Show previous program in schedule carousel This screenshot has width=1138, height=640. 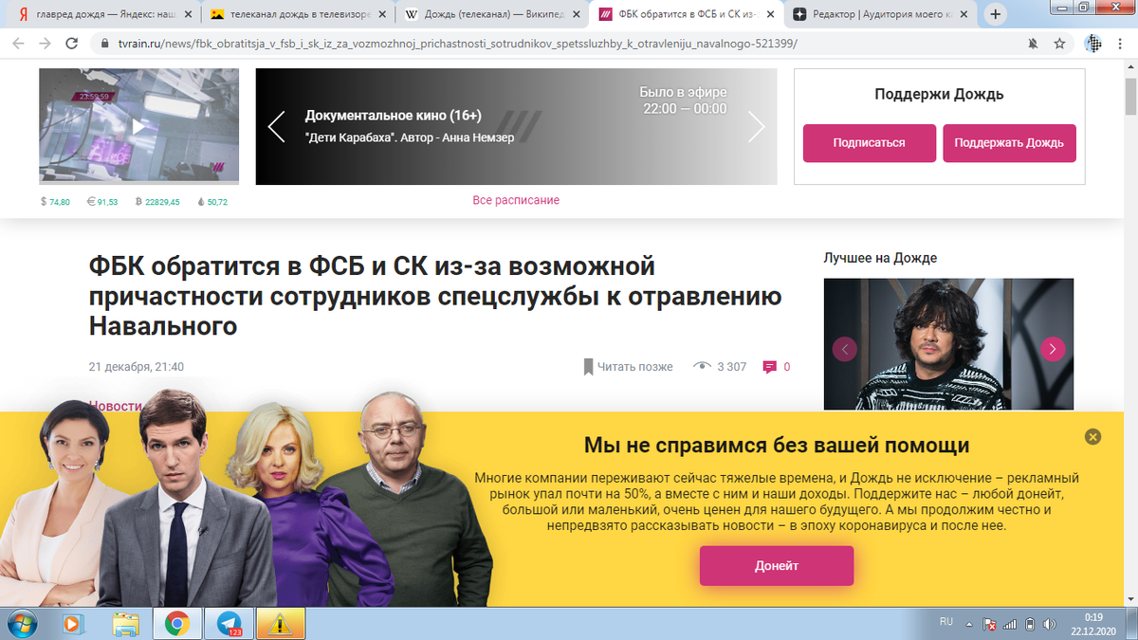[x=276, y=126]
